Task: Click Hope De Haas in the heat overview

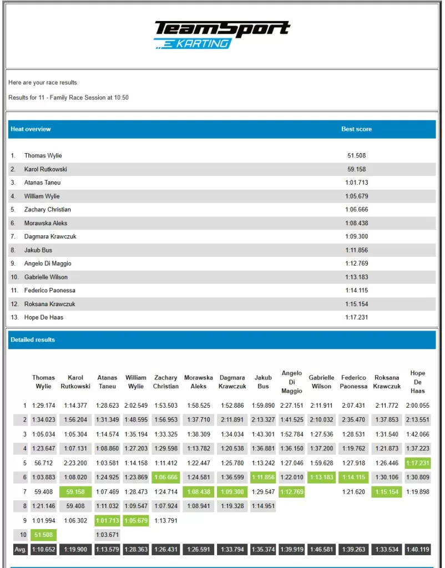Action: coord(43,317)
